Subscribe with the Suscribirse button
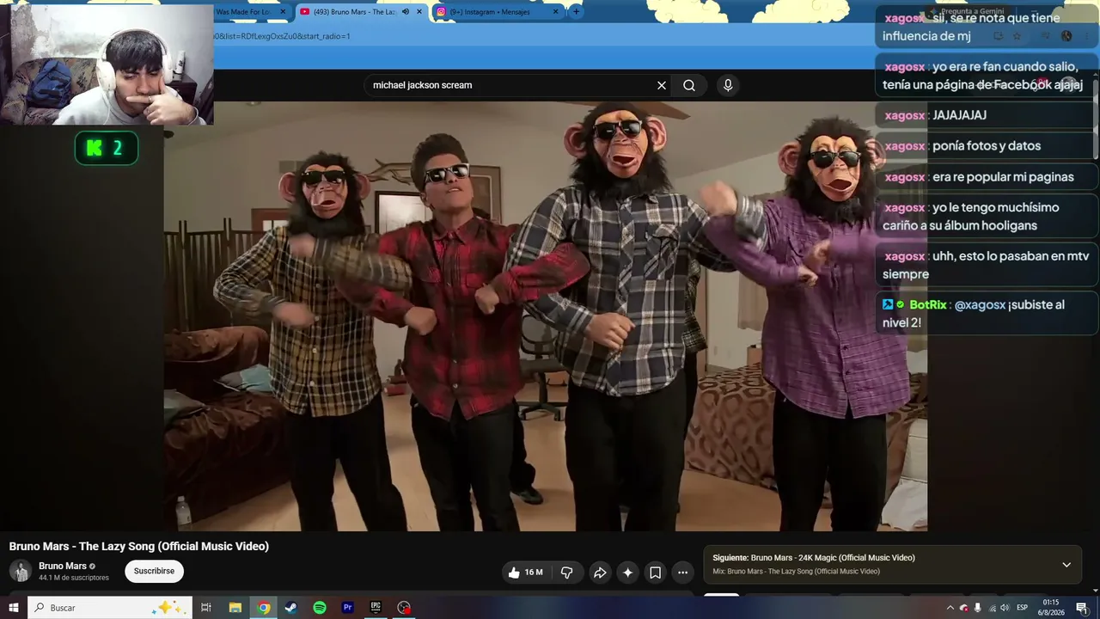 pyautogui.click(x=154, y=571)
